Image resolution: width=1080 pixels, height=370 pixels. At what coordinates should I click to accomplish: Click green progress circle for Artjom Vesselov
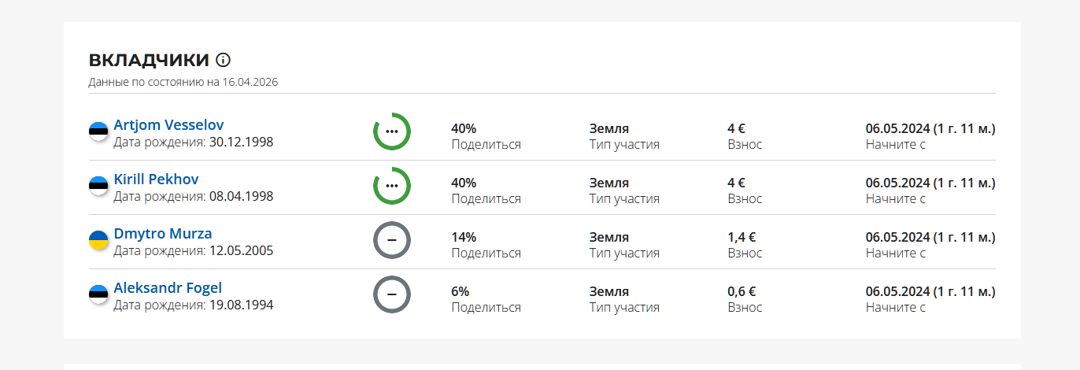point(392,131)
